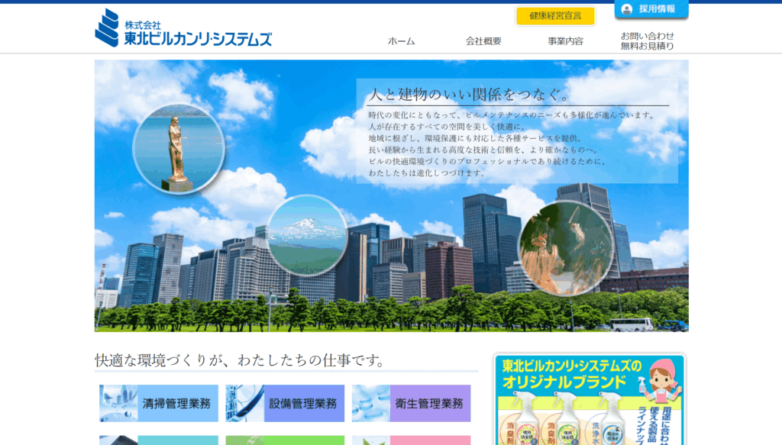Viewport: 782px width, 445px height.
Task: Open お問い合わせ 無料お見積り page
Action: tap(647, 41)
